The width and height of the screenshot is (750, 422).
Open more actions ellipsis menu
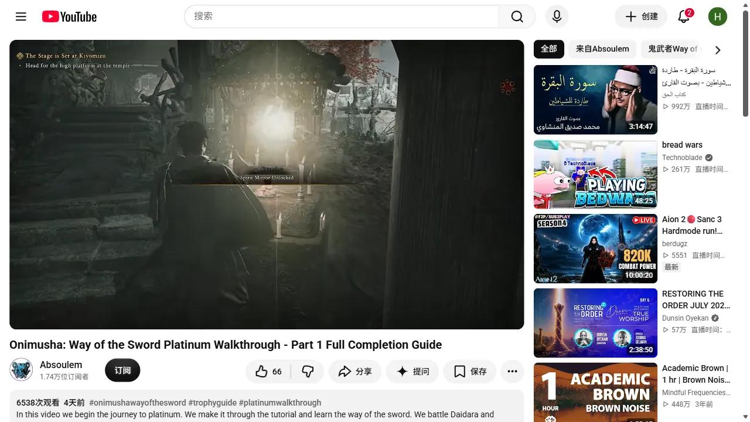[x=512, y=371]
